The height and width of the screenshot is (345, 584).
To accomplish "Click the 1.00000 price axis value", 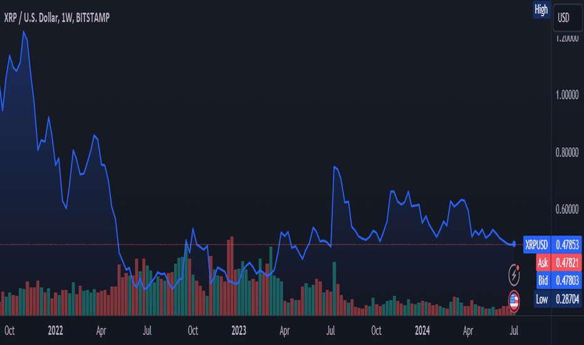I will click(x=567, y=95).
